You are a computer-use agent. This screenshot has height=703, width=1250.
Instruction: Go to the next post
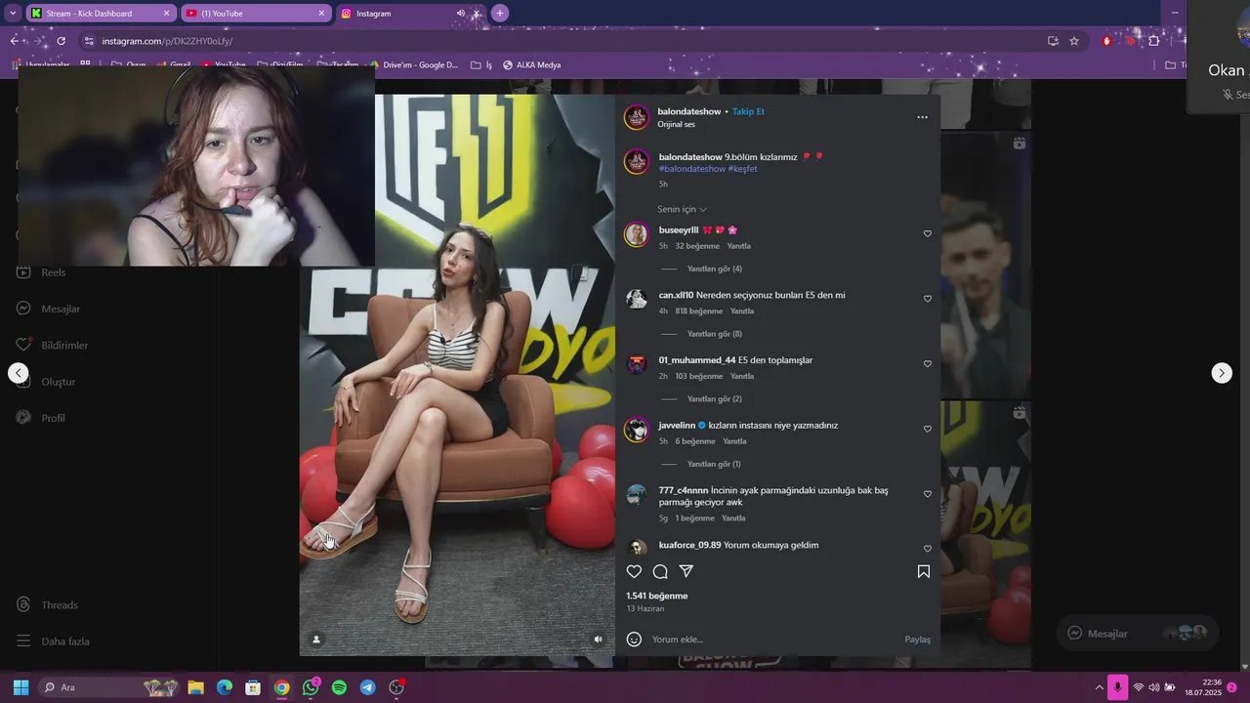pyautogui.click(x=1222, y=373)
